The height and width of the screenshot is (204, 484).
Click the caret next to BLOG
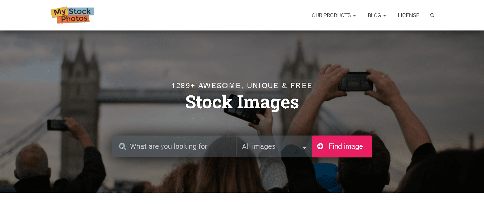[x=385, y=16]
